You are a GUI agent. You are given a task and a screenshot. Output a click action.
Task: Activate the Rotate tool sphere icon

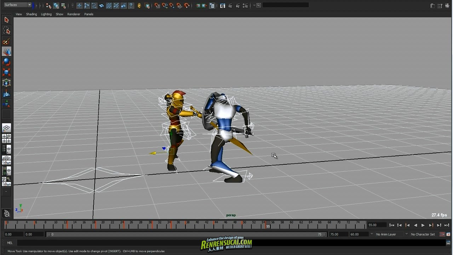tap(6, 62)
